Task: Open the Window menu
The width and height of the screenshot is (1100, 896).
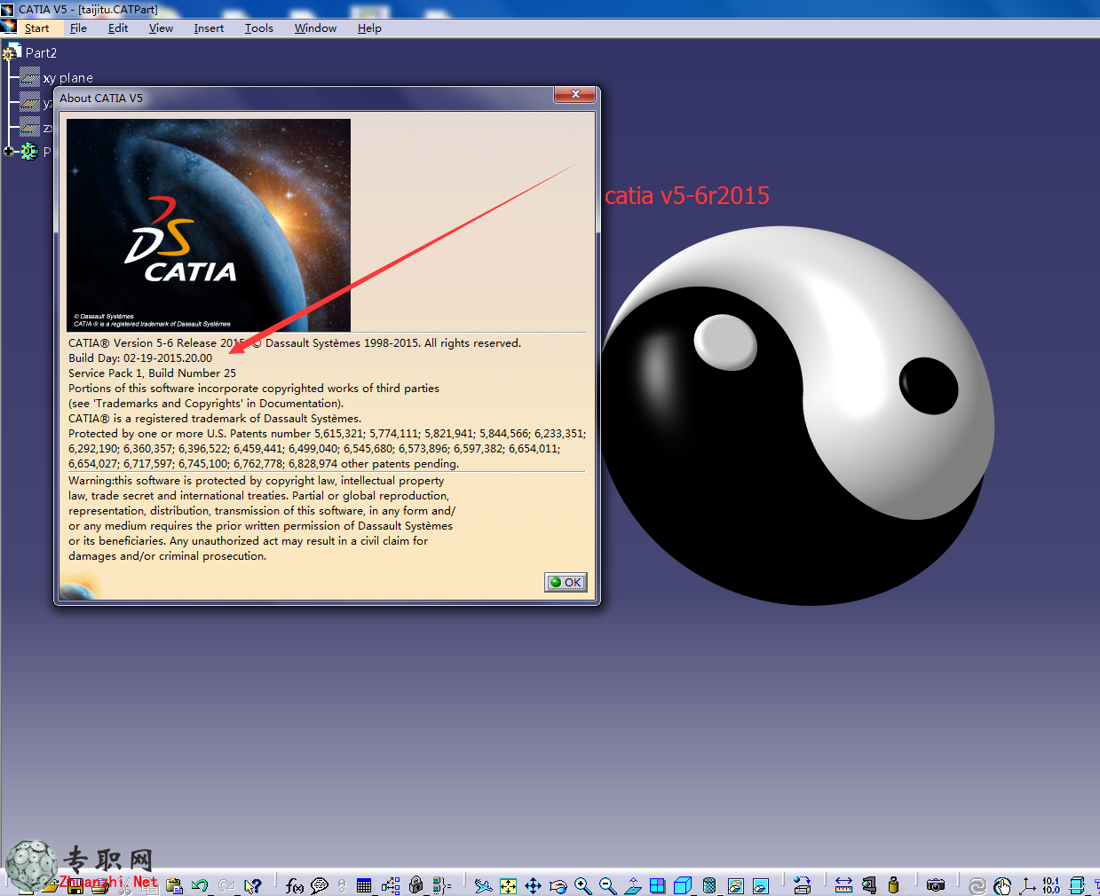Action: coord(315,28)
